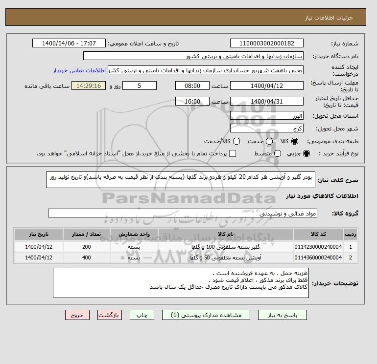Image resolution: width=377 pixels, height=364 pixels.
Task: Select the کالا/خدمت radio option
Action: (x=236, y=141)
